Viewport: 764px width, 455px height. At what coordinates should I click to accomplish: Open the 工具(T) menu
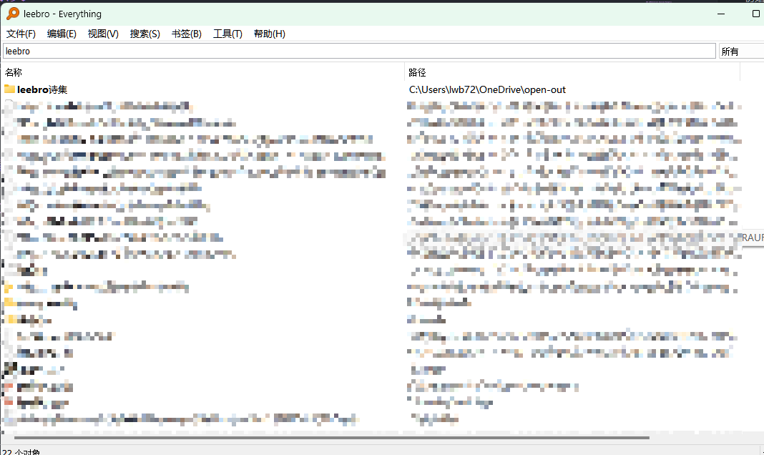pos(227,34)
